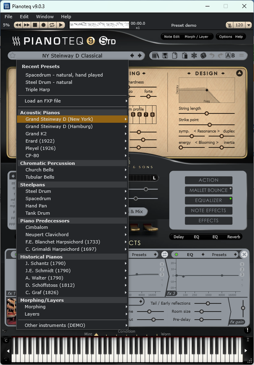Adjust the fx gain vertical slider
The width and height of the screenshot is (254, 365).
coord(243,308)
